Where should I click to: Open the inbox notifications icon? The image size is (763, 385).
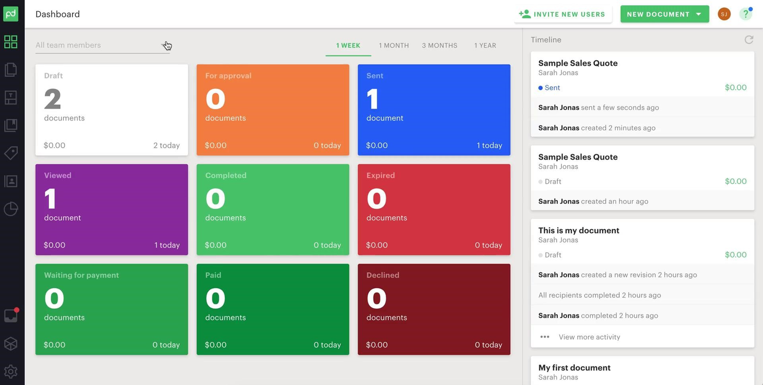click(x=11, y=316)
